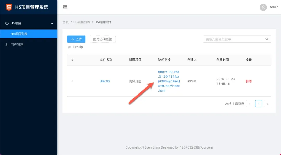Click the paperclip icon beside like.zip
Screen dimensions: 281x155
[x=69, y=47]
